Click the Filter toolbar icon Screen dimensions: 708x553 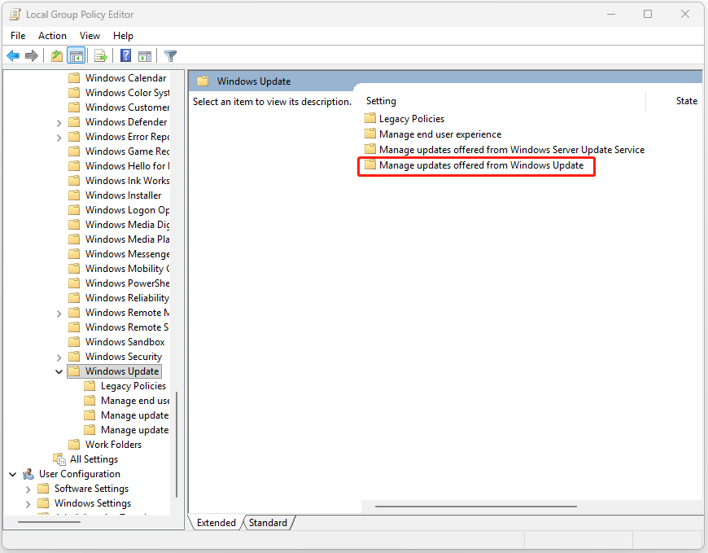pyautogui.click(x=169, y=55)
